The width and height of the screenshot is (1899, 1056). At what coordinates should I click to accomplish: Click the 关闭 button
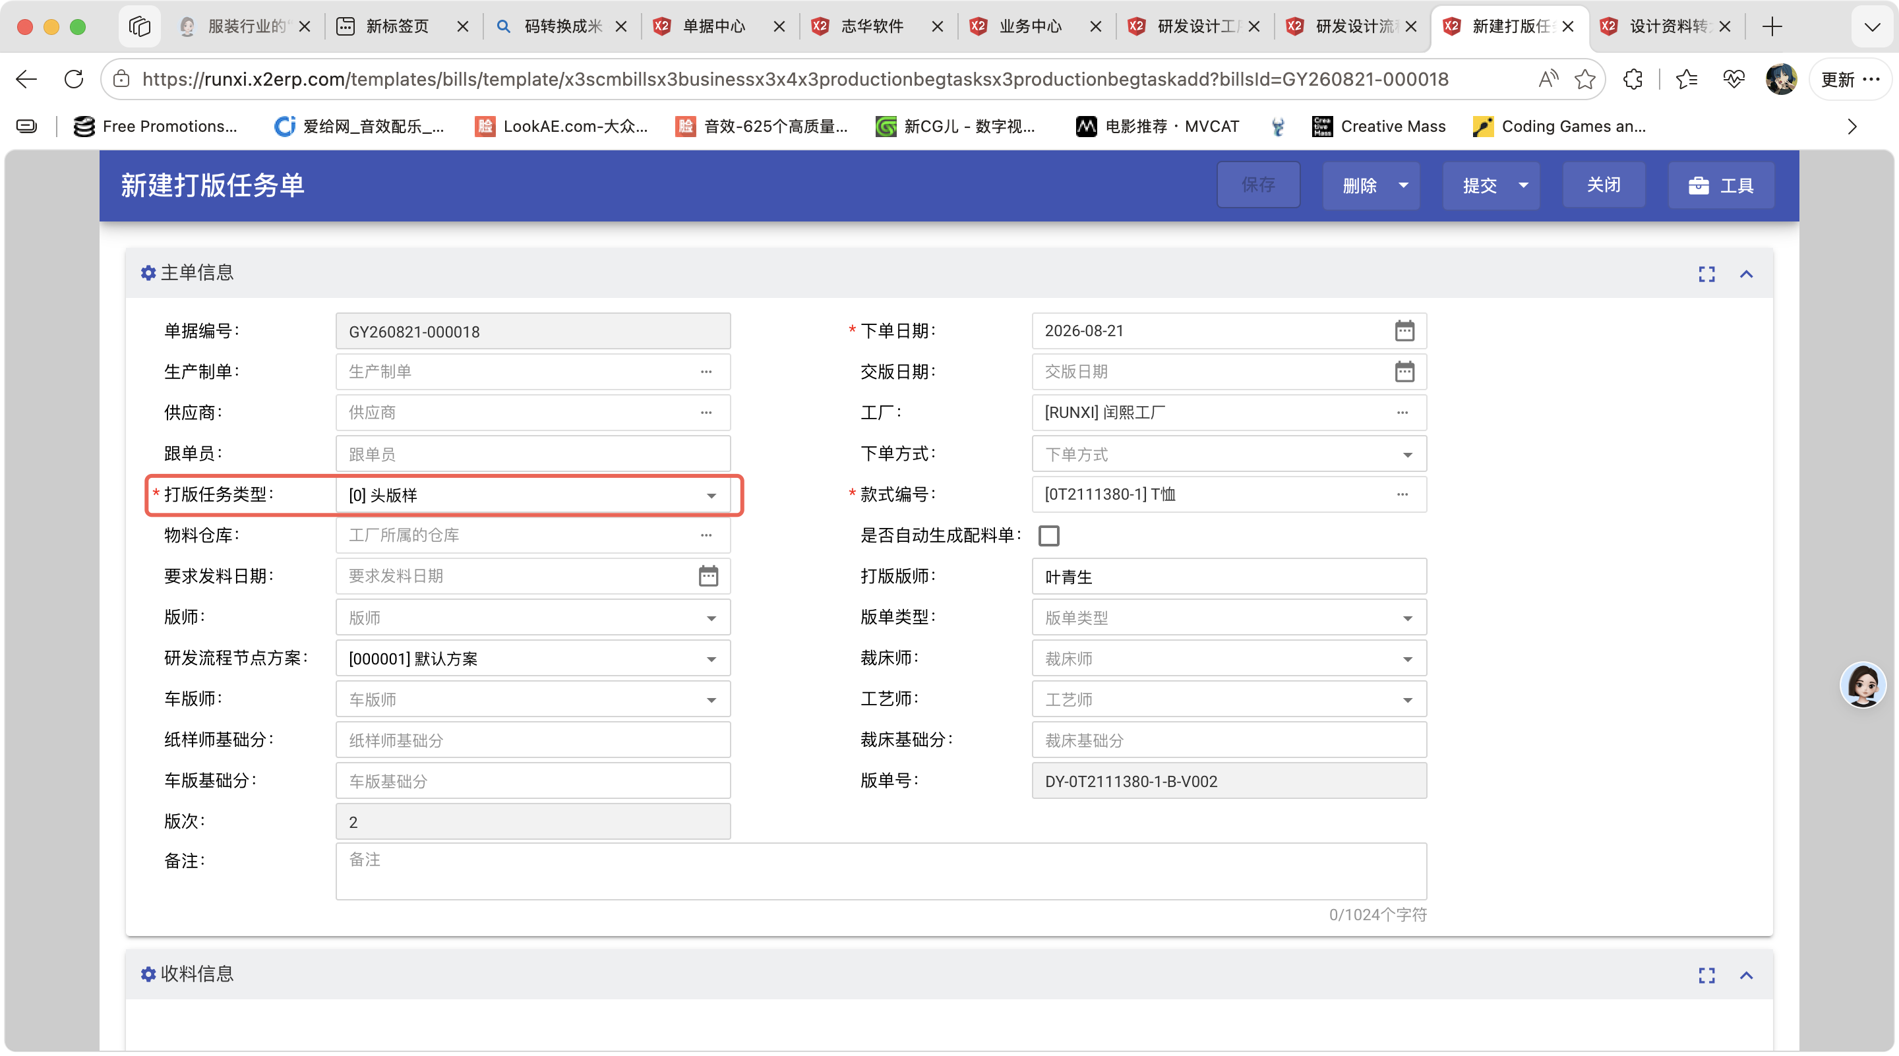pyautogui.click(x=1604, y=185)
